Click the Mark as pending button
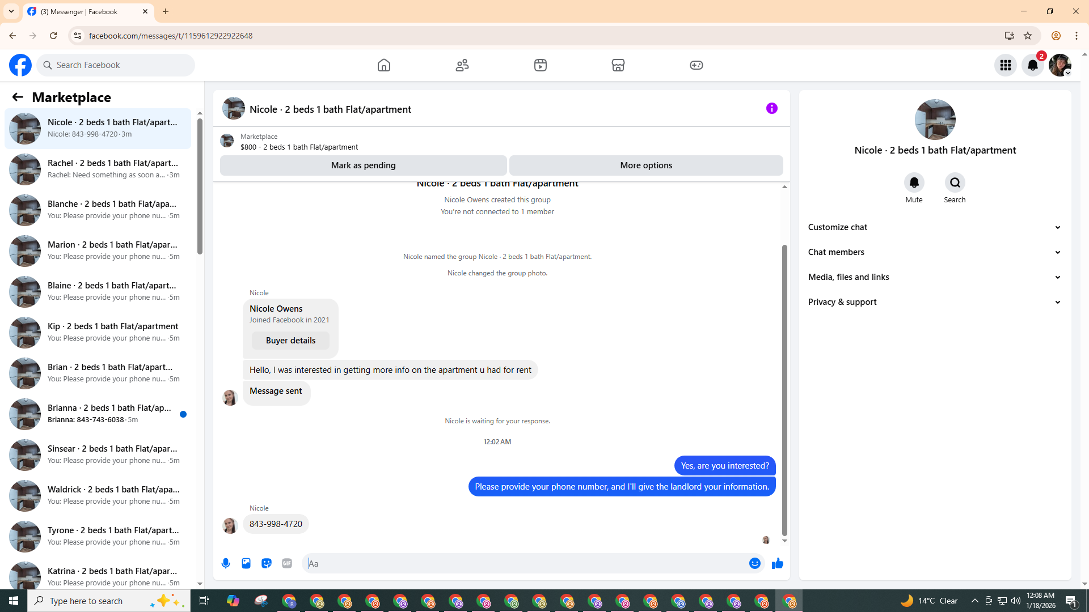This screenshot has width=1089, height=612. click(x=363, y=165)
